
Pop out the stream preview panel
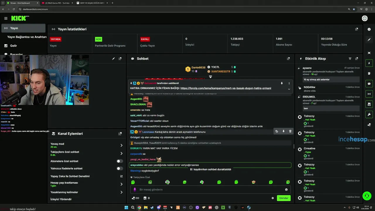(120, 59)
